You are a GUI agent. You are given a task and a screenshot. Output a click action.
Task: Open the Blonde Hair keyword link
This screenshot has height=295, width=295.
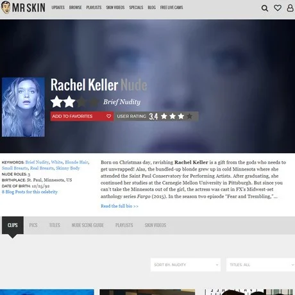click(76, 162)
